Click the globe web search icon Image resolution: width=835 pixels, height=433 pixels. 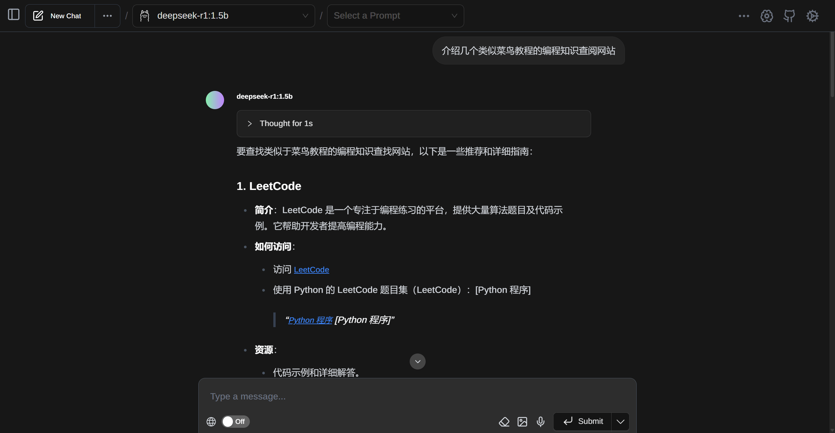pos(211,421)
